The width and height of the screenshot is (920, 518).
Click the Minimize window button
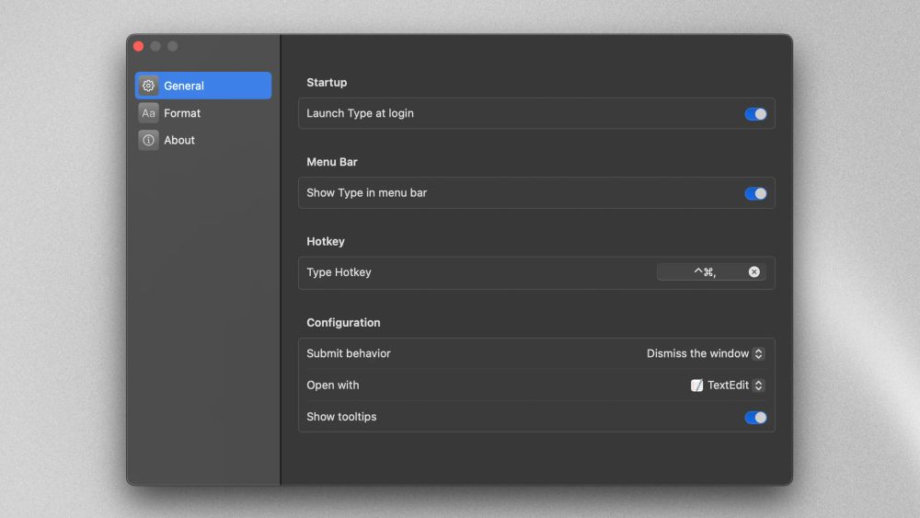pyautogui.click(x=155, y=46)
